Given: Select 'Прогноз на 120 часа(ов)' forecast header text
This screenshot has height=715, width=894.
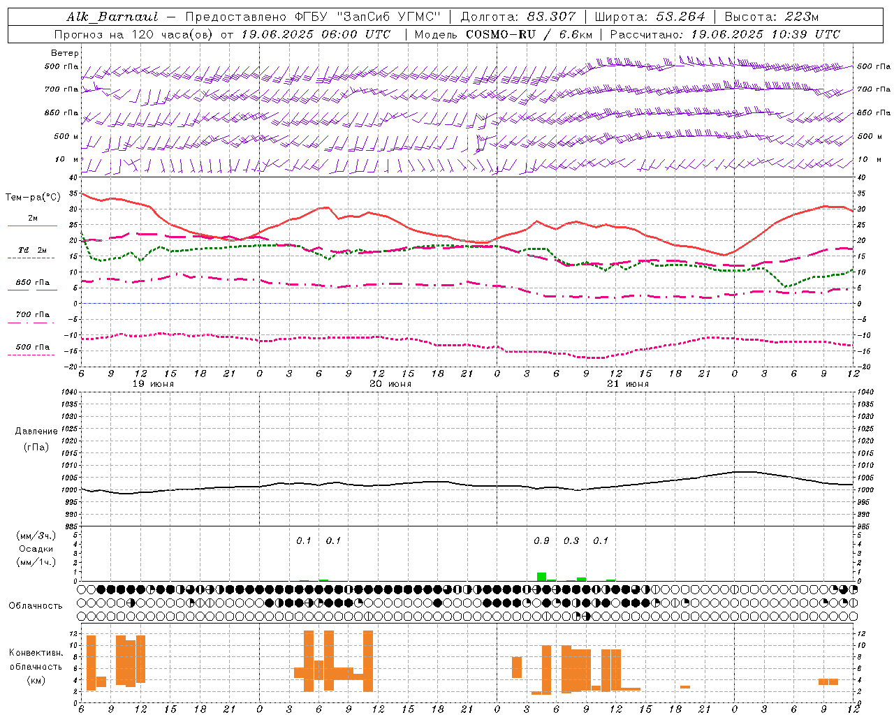Looking at the screenshot, I should coord(134,34).
